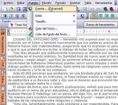Save the document with the floppy disk icon
Viewport: 118px width, 105px height.
pos(19,9)
